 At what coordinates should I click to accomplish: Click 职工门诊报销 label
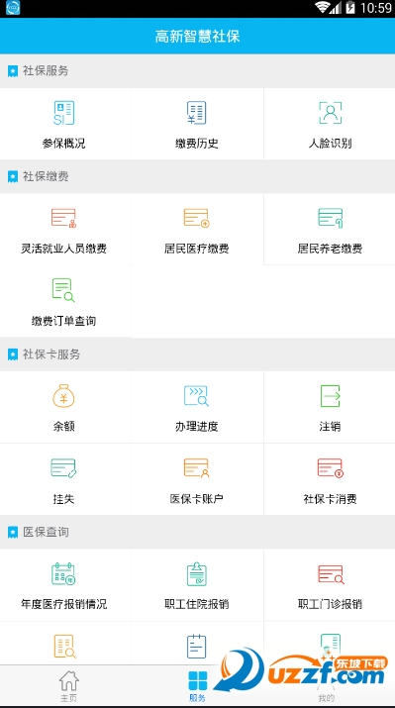pos(330,604)
